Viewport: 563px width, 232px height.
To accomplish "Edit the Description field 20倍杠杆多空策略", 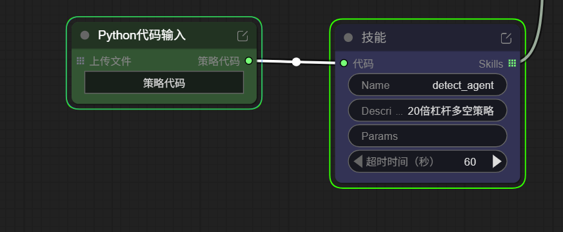I will [x=428, y=111].
